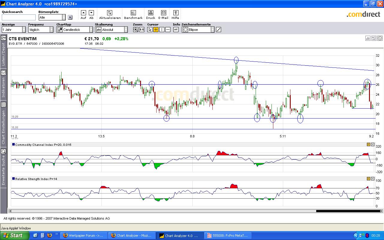Screen dimensions: 384x240
Task: Select the diagonal line drawing tool
Action: tap(219, 30)
